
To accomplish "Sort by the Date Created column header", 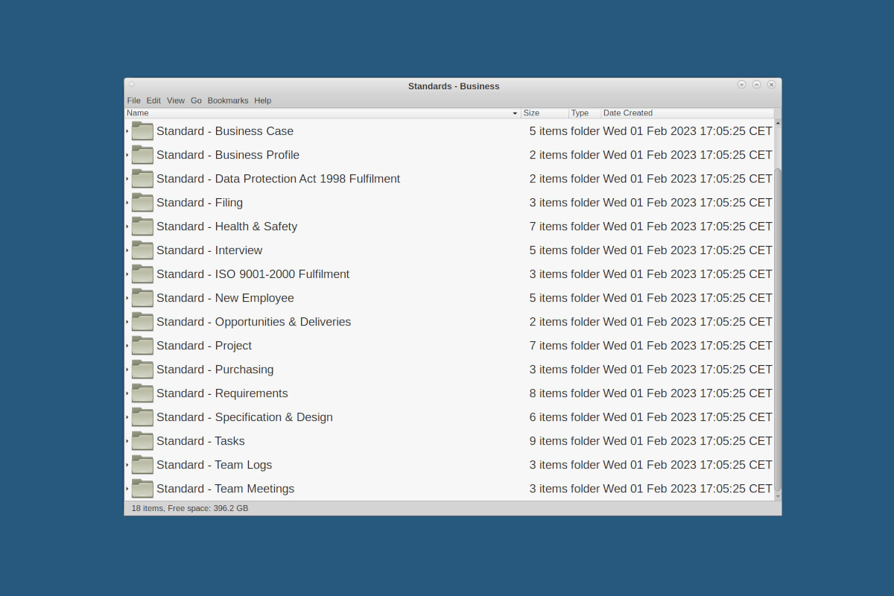I will [x=688, y=113].
